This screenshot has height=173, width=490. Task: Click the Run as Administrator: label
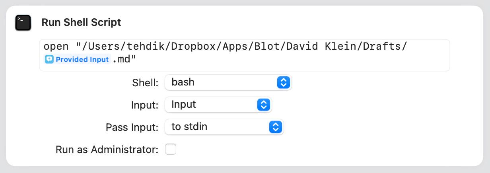coord(107,150)
